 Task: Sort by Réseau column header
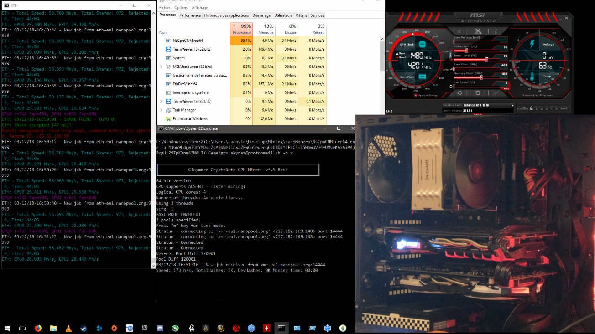pos(312,29)
